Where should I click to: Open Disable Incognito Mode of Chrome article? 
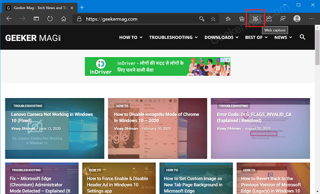(x=156, y=117)
